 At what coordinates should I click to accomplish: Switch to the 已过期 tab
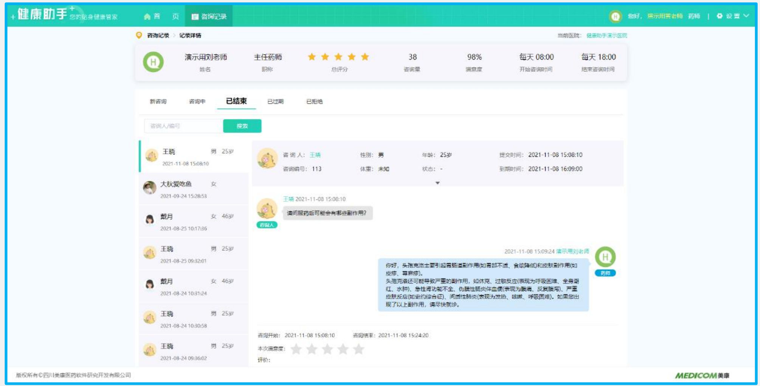pyautogui.click(x=275, y=101)
